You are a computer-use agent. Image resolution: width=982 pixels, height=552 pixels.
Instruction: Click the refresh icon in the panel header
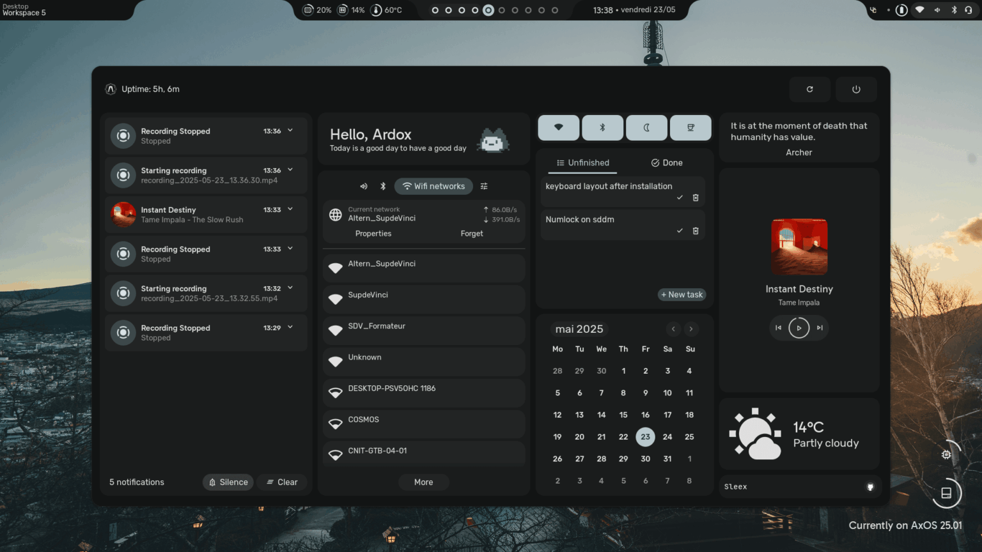810,89
